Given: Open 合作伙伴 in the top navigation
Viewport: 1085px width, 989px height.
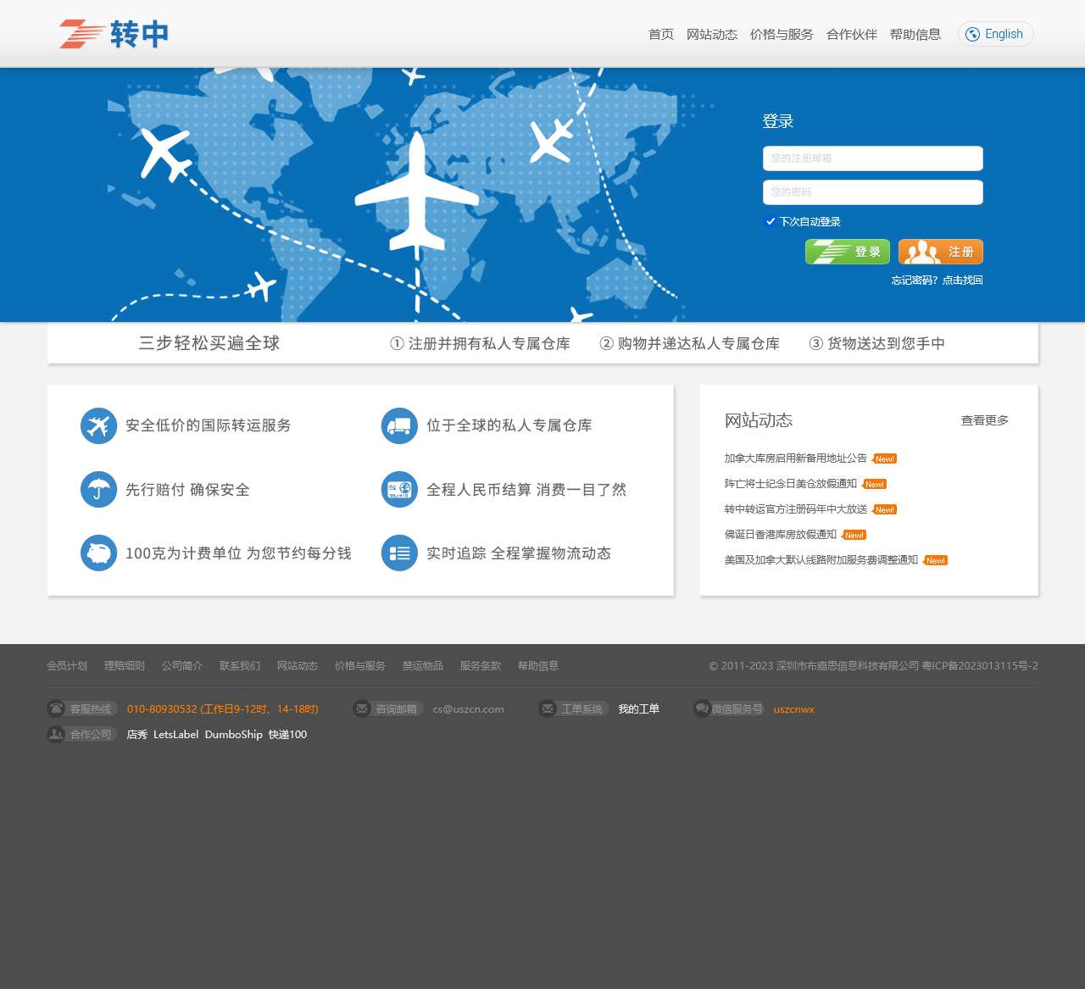Looking at the screenshot, I should [852, 35].
